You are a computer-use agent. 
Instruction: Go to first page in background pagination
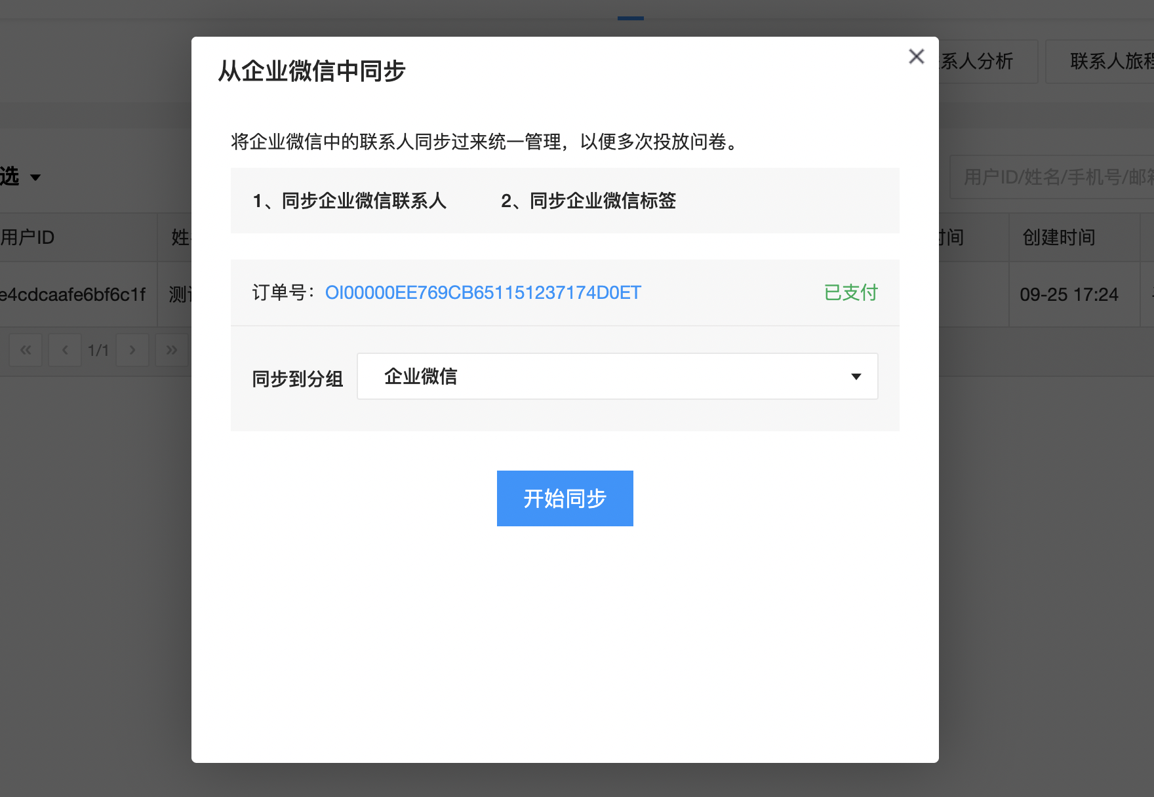tap(26, 350)
